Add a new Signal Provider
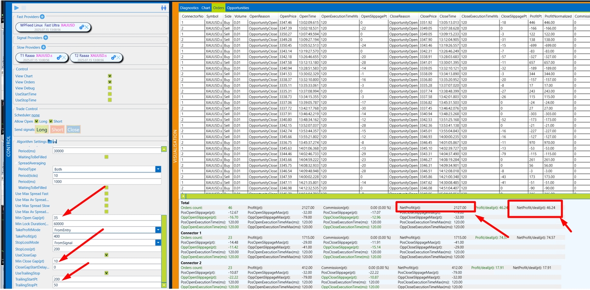 point(45,38)
